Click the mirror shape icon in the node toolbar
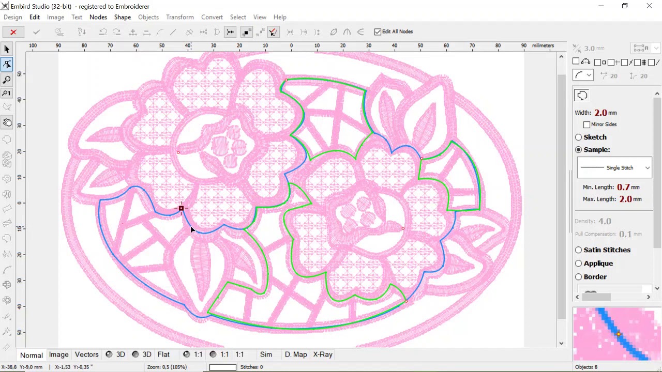Image resolution: width=662 pixels, height=372 pixels. (334, 32)
